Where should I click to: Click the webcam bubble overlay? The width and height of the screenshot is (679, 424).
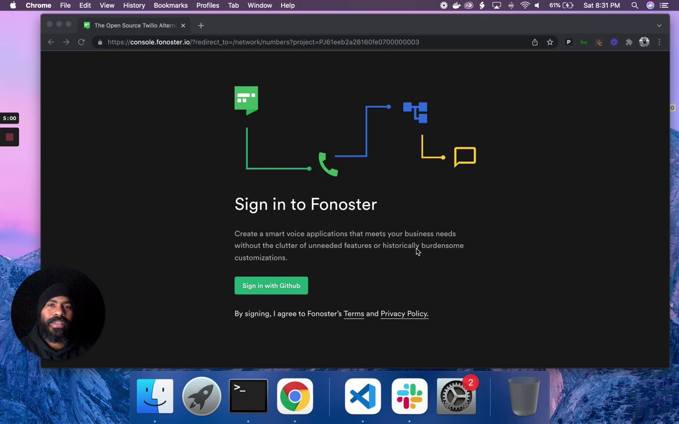pyautogui.click(x=58, y=313)
